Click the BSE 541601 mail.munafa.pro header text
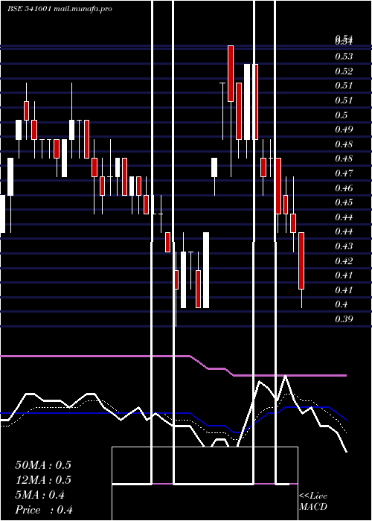The height and width of the screenshot is (521, 372). pos(60,9)
